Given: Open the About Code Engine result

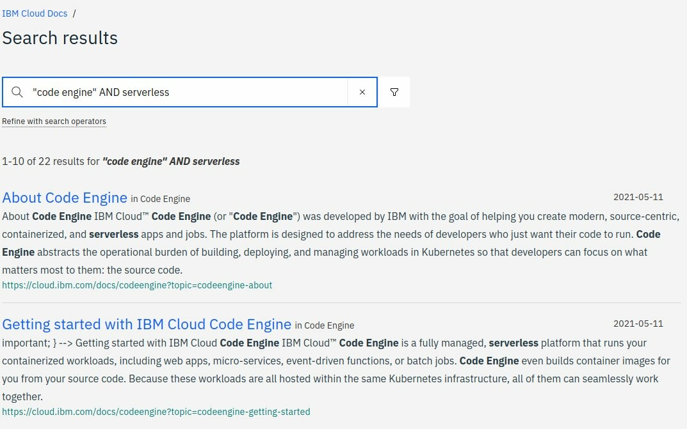Looking at the screenshot, I should point(65,198).
